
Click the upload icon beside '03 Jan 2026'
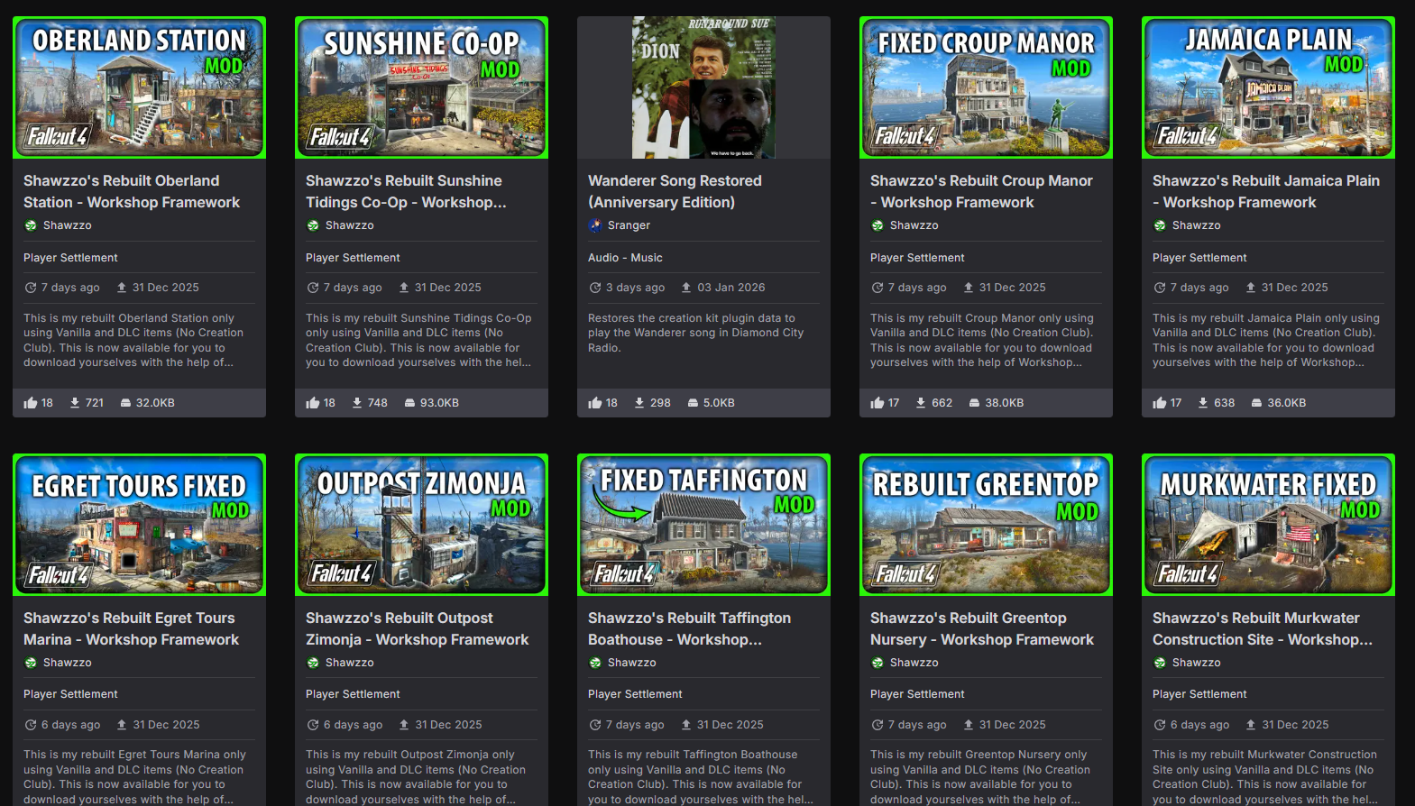(x=686, y=288)
